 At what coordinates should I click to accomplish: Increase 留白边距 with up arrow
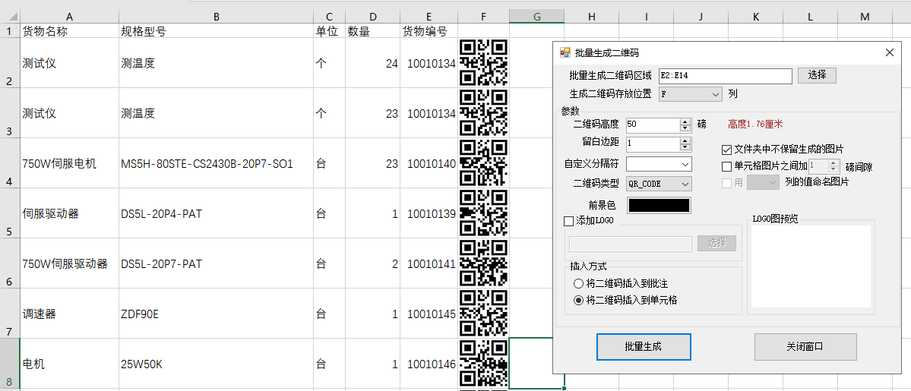pos(685,140)
